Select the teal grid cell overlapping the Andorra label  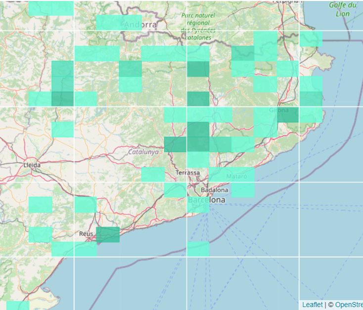coord(131,23)
